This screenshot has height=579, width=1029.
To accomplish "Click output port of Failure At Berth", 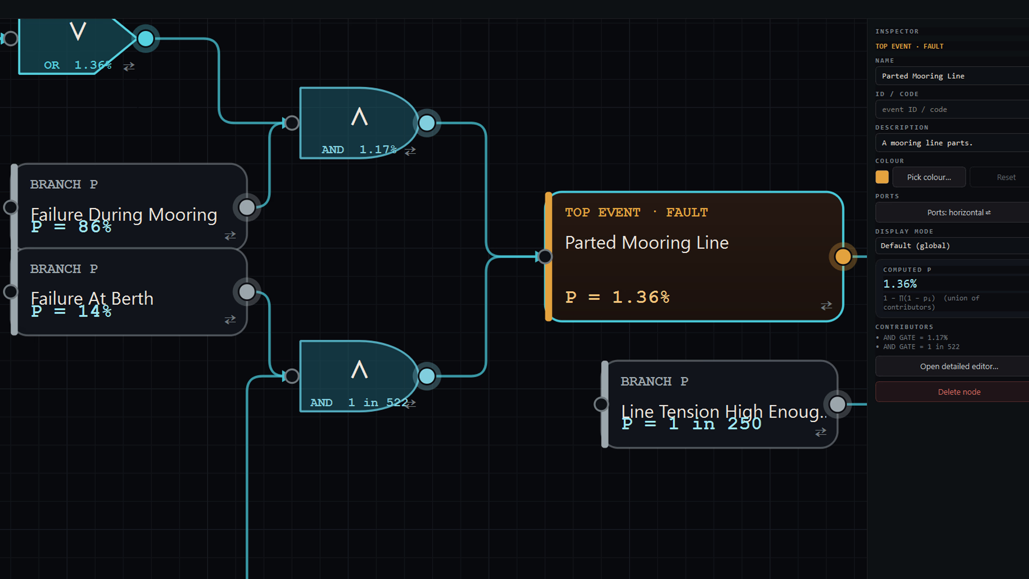I will tap(247, 292).
